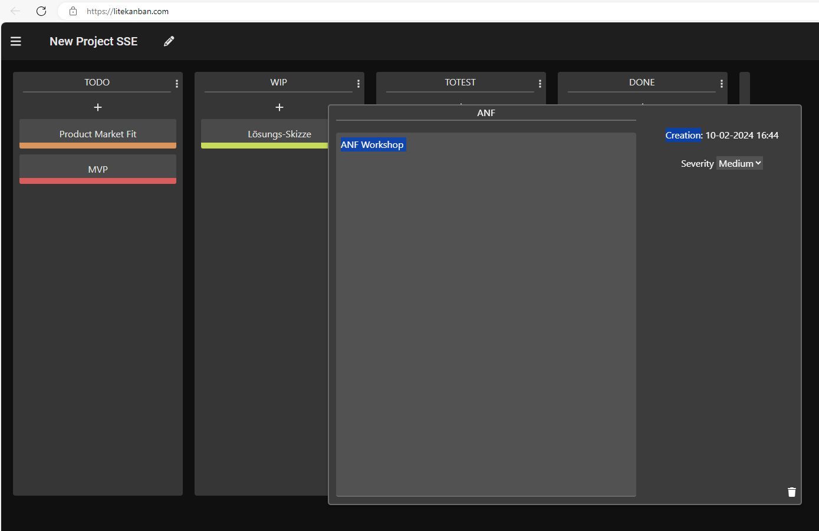Viewport: 819px width, 531px height.
Task: Add a card to the WIP column
Action: pyautogui.click(x=279, y=107)
